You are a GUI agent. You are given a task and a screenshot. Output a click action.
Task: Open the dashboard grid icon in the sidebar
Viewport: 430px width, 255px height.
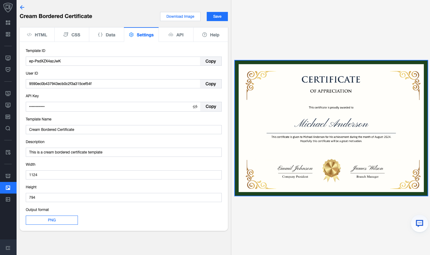pyautogui.click(x=8, y=23)
